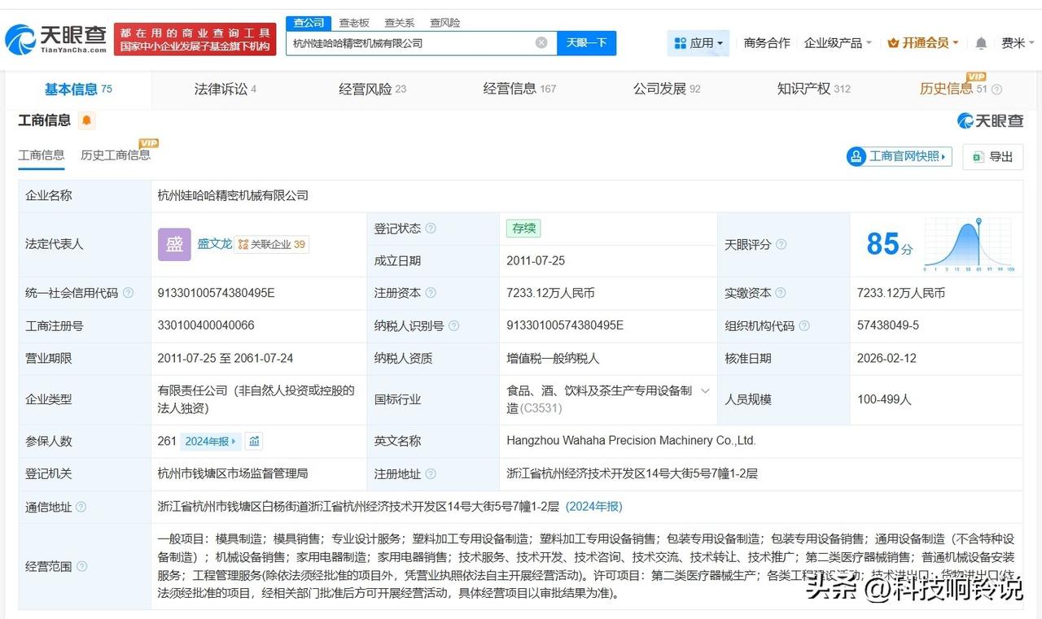Click the English name Hangzhou Wahaha Precision Machinery

pos(632,441)
